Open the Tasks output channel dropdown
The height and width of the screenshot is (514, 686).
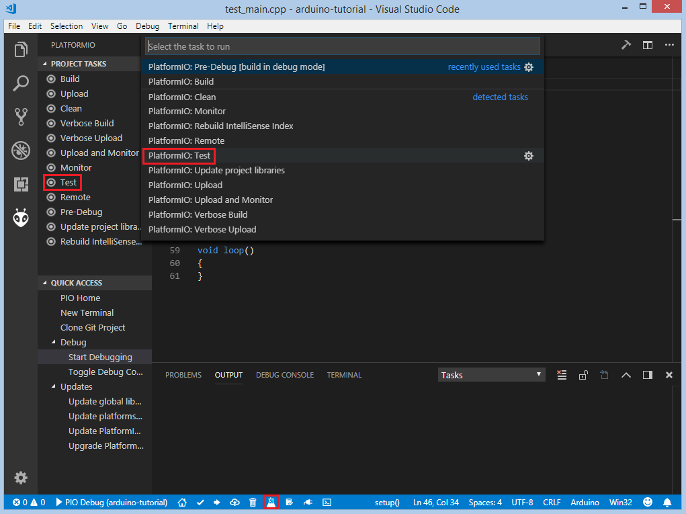tap(491, 375)
